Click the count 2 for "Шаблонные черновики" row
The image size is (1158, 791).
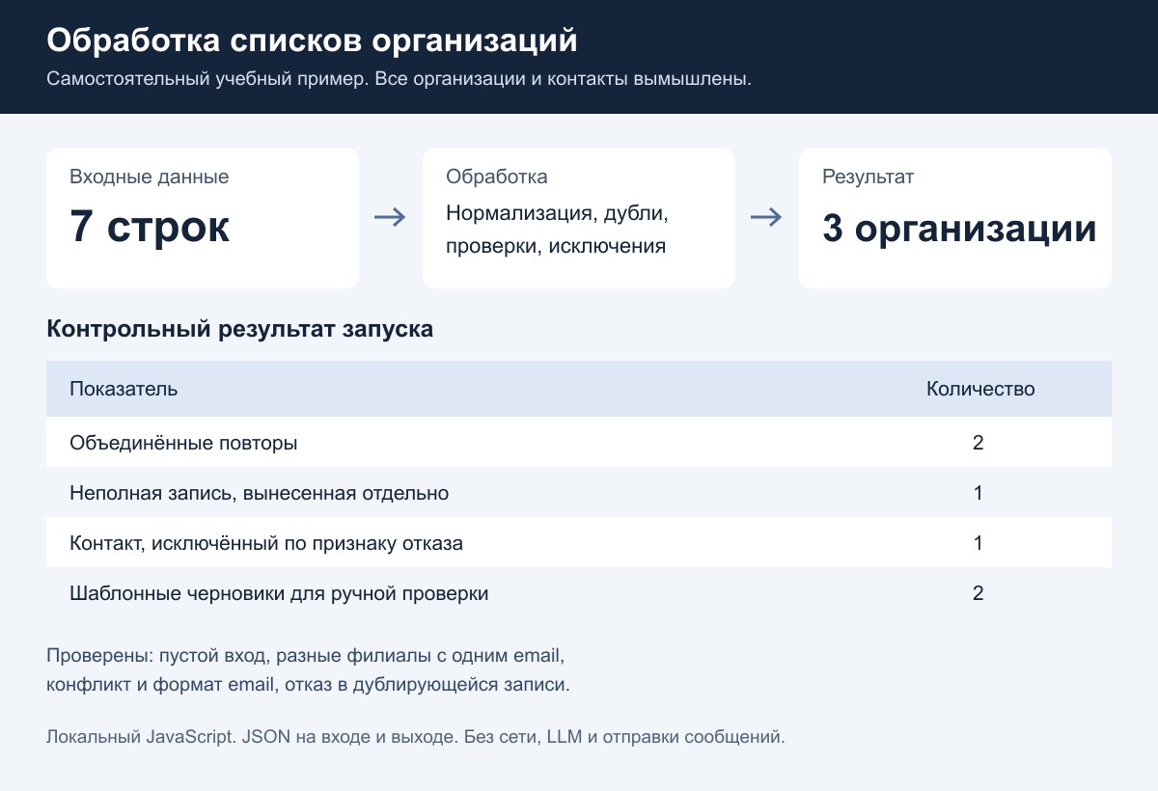[979, 593]
